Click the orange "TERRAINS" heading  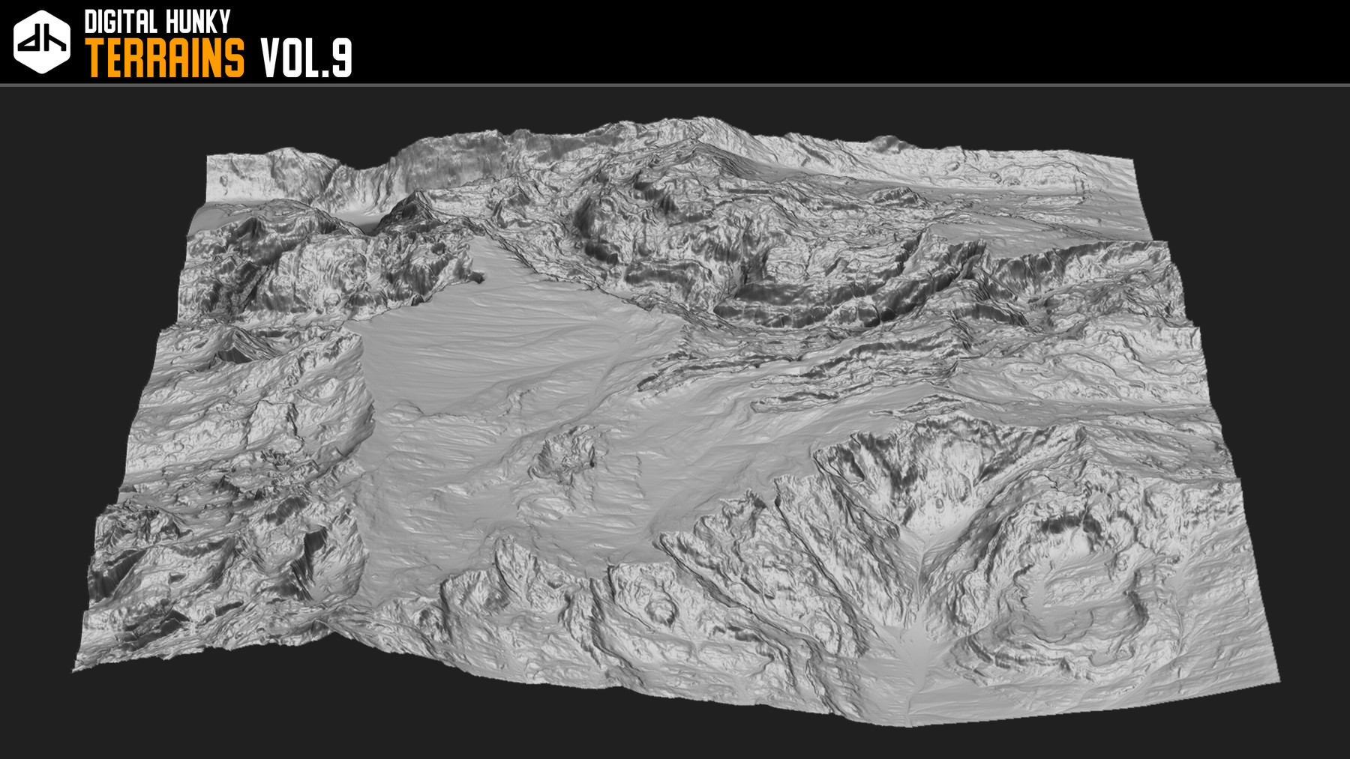click(x=165, y=58)
